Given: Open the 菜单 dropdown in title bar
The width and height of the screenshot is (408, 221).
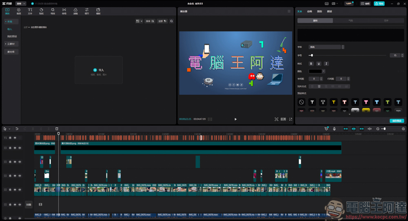Looking at the screenshot, I should pyautogui.click(x=20, y=4).
